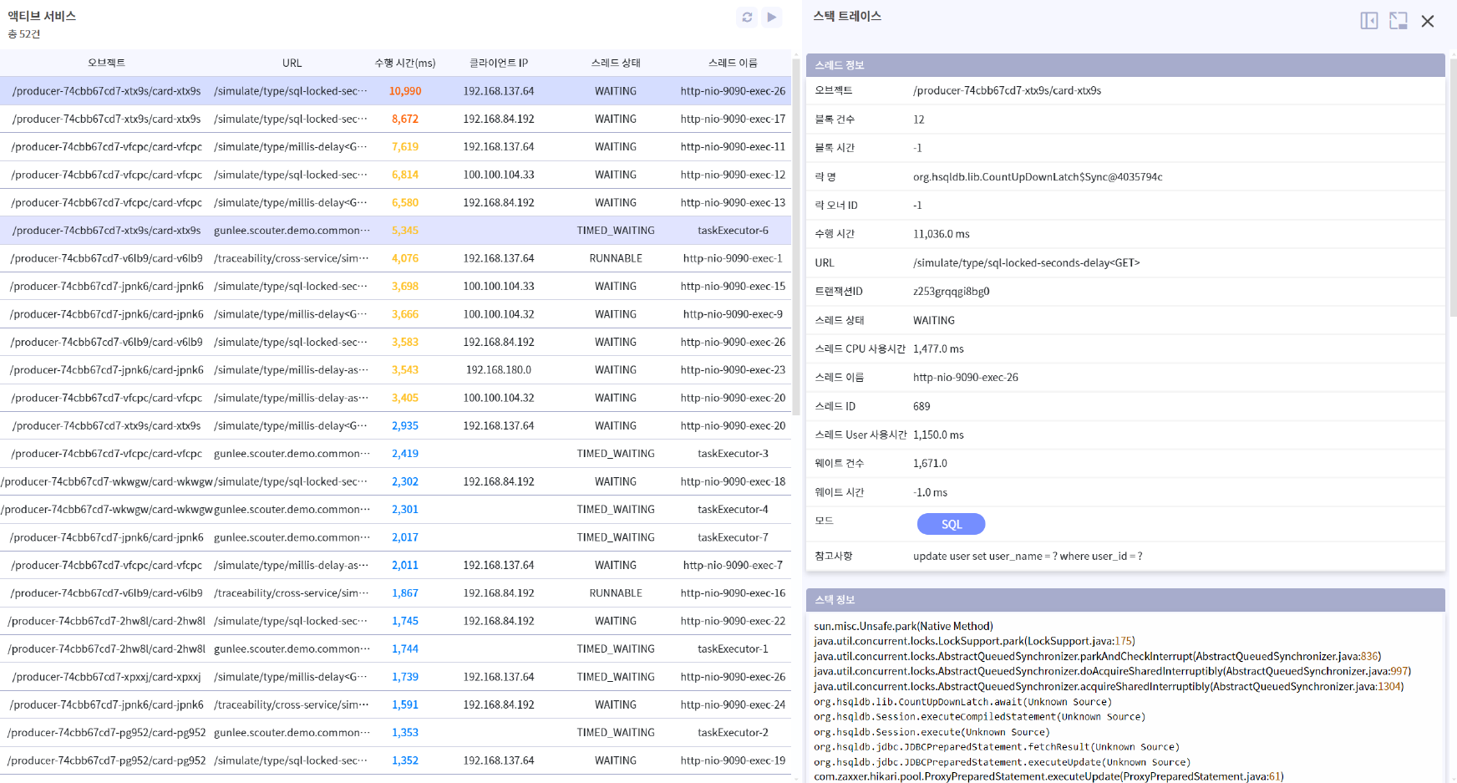1457x783 pixels.
Task: Click the LockSupport.park stack line
Action: pos(974,641)
